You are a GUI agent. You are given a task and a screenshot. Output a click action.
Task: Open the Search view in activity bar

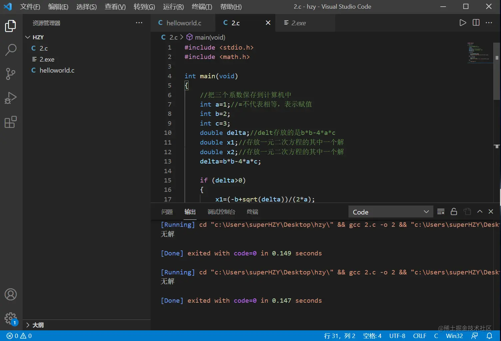11,50
